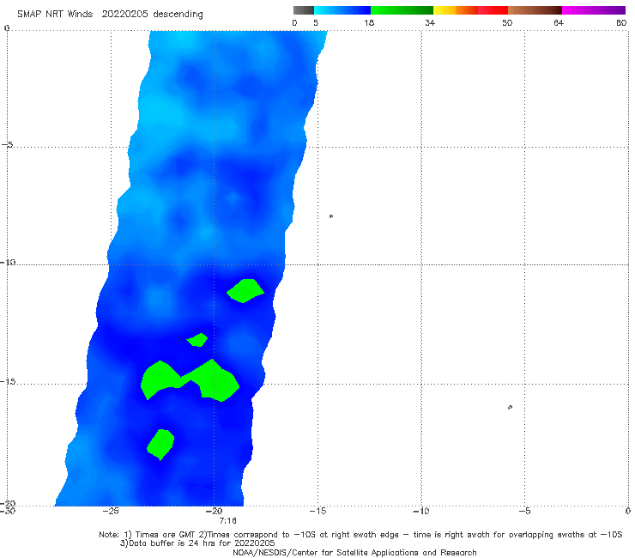The height and width of the screenshot is (558, 635).
Task: Click the colorbar label '64'
Action: [559, 22]
